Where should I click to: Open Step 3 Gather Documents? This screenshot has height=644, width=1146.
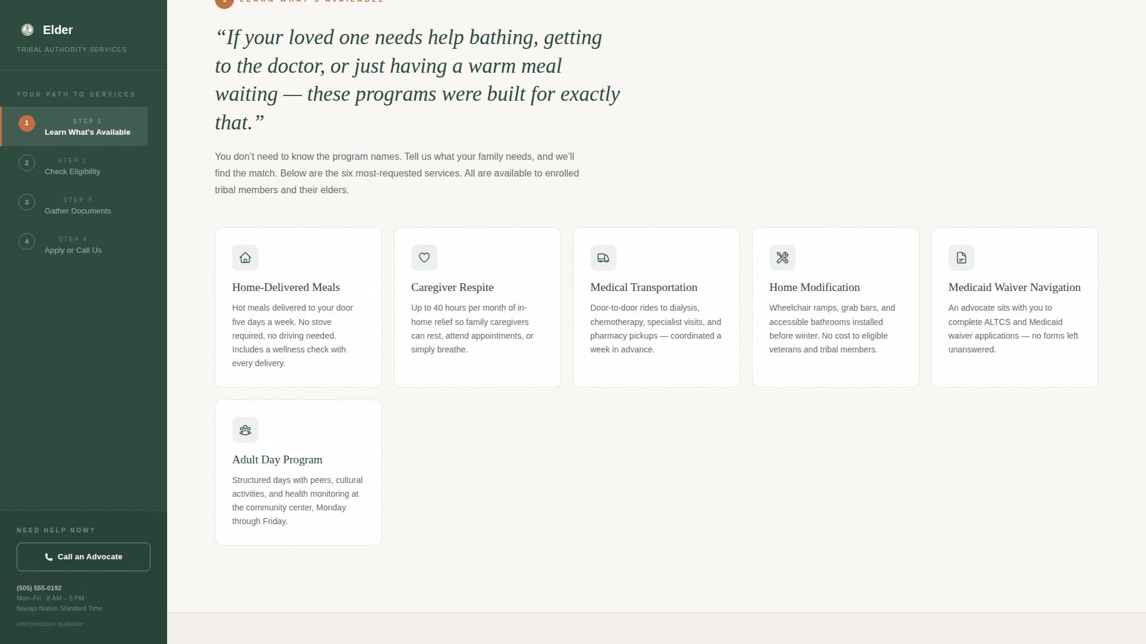(78, 206)
